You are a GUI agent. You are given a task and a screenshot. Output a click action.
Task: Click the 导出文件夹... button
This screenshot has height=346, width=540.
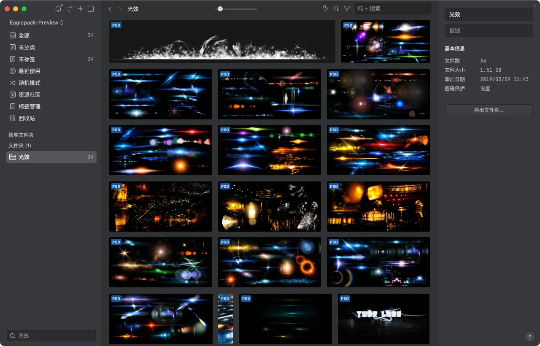pyautogui.click(x=489, y=110)
